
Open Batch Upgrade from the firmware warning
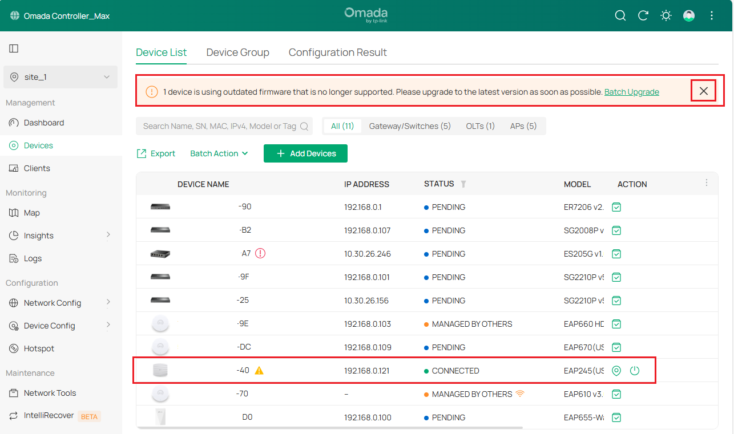click(x=631, y=91)
